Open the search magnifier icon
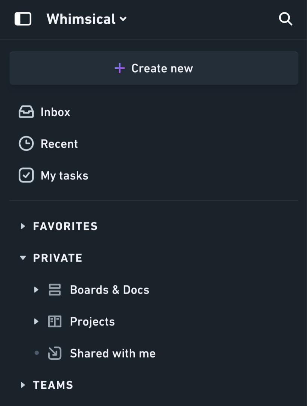This screenshot has width=307, height=406. 286,19
